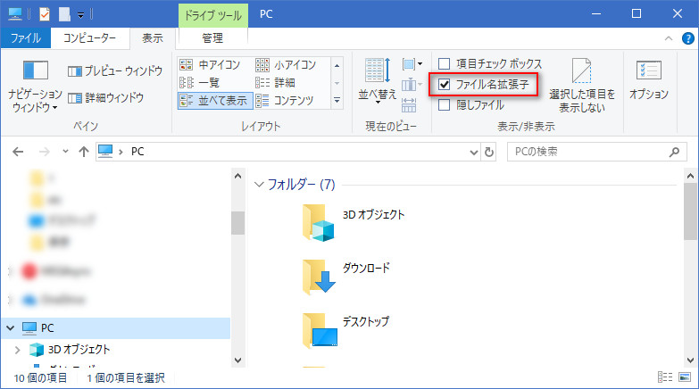Uncheck the ファイル名拡張子 checkbox
This screenshot has height=389, width=699.
(x=445, y=85)
